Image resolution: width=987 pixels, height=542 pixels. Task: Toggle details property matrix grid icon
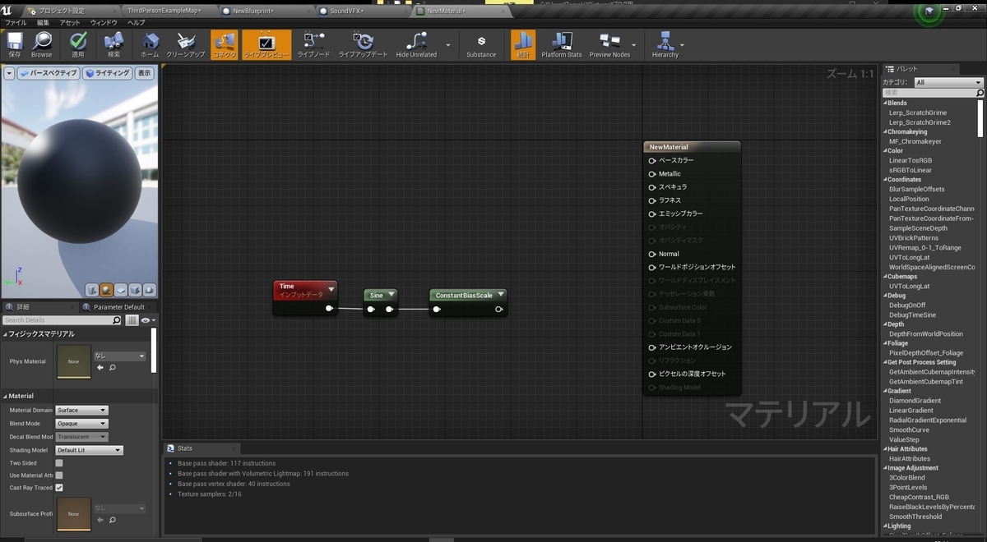[132, 320]
